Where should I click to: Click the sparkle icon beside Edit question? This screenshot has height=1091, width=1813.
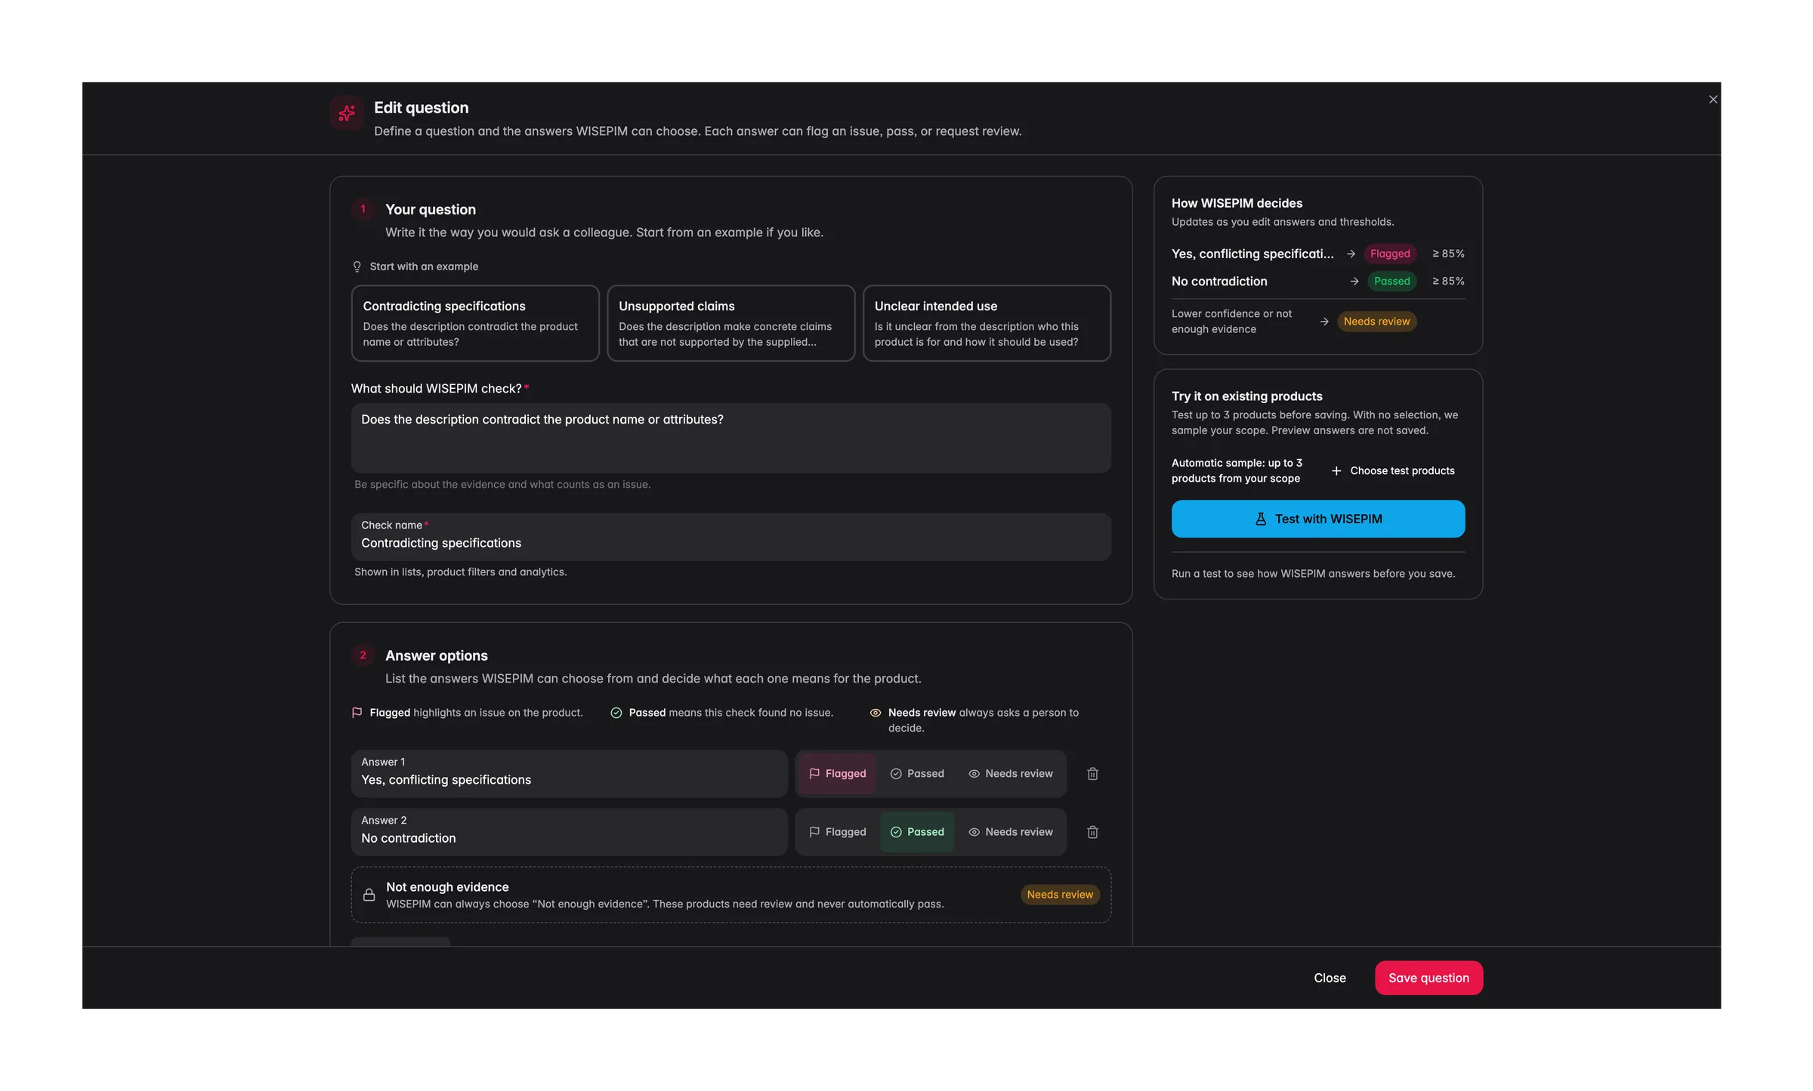(x=347, y=113)
